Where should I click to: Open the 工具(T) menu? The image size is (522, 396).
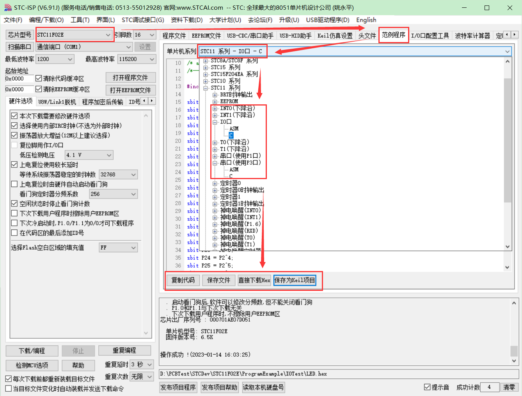80,20
